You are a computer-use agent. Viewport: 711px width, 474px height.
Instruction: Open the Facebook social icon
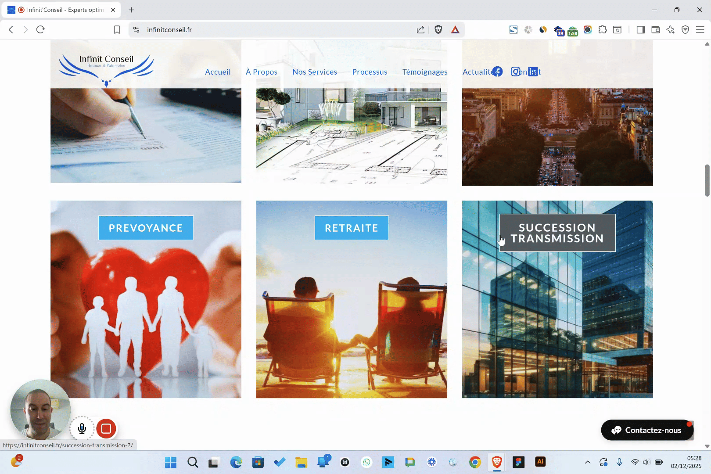(x=497, y=72)
